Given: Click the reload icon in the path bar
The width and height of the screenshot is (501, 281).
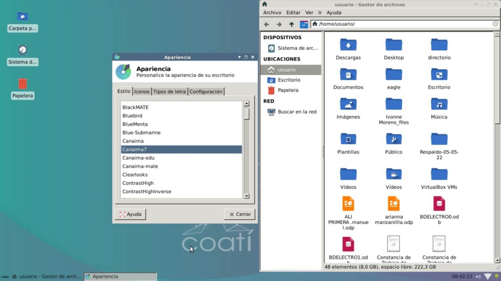Looking at the screenshot, I should pyautogui.click(x=495, y=24).
